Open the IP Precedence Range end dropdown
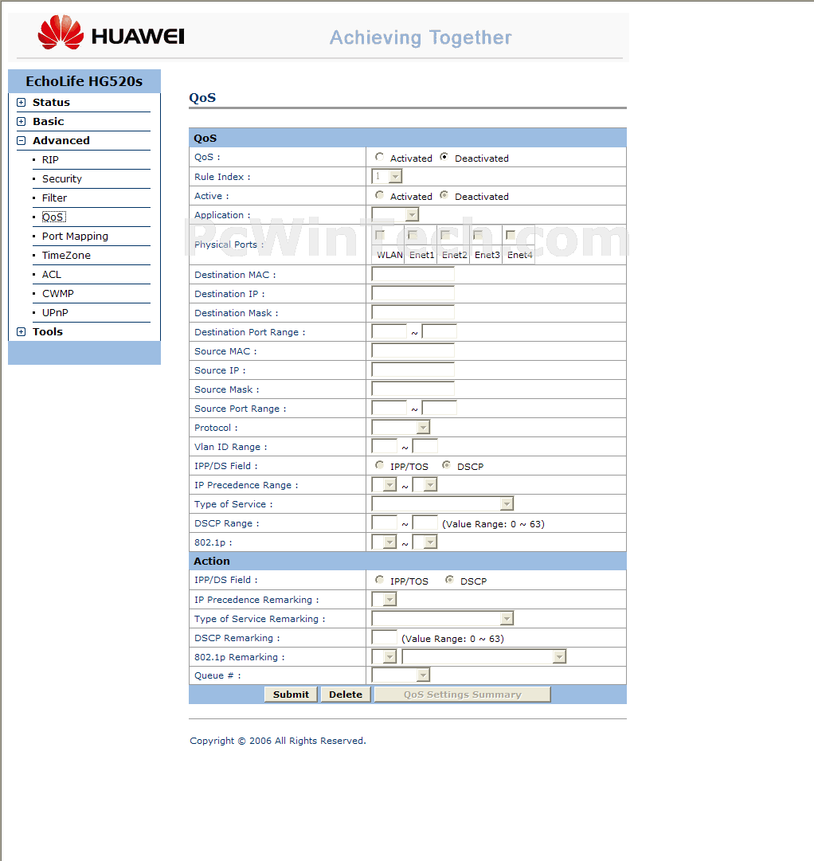This screenshot has height=861, width=814. (425, 484)
